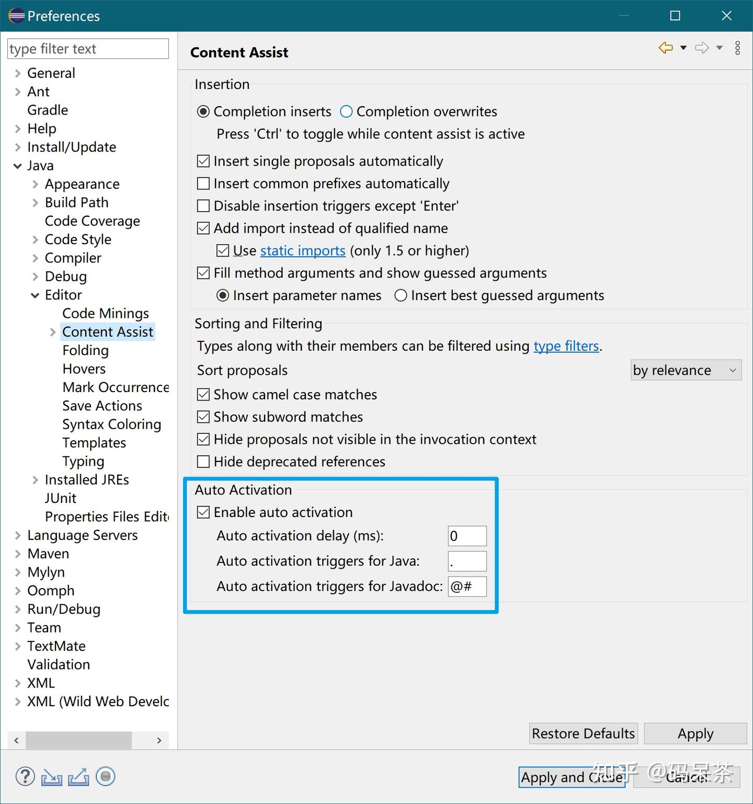This screenshot has height=804, width=753.
Task: Click the Restore Defaults button
Action: 584,733
